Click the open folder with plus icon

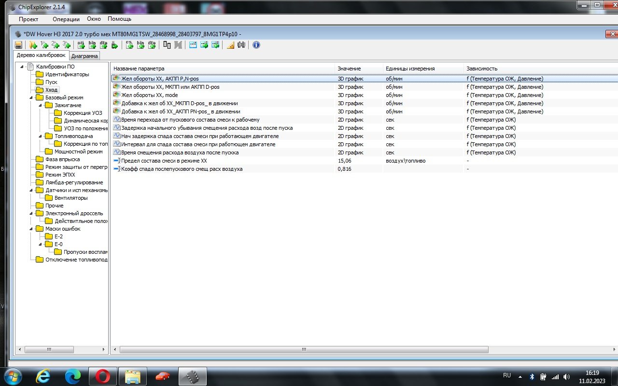click(33, 45)
